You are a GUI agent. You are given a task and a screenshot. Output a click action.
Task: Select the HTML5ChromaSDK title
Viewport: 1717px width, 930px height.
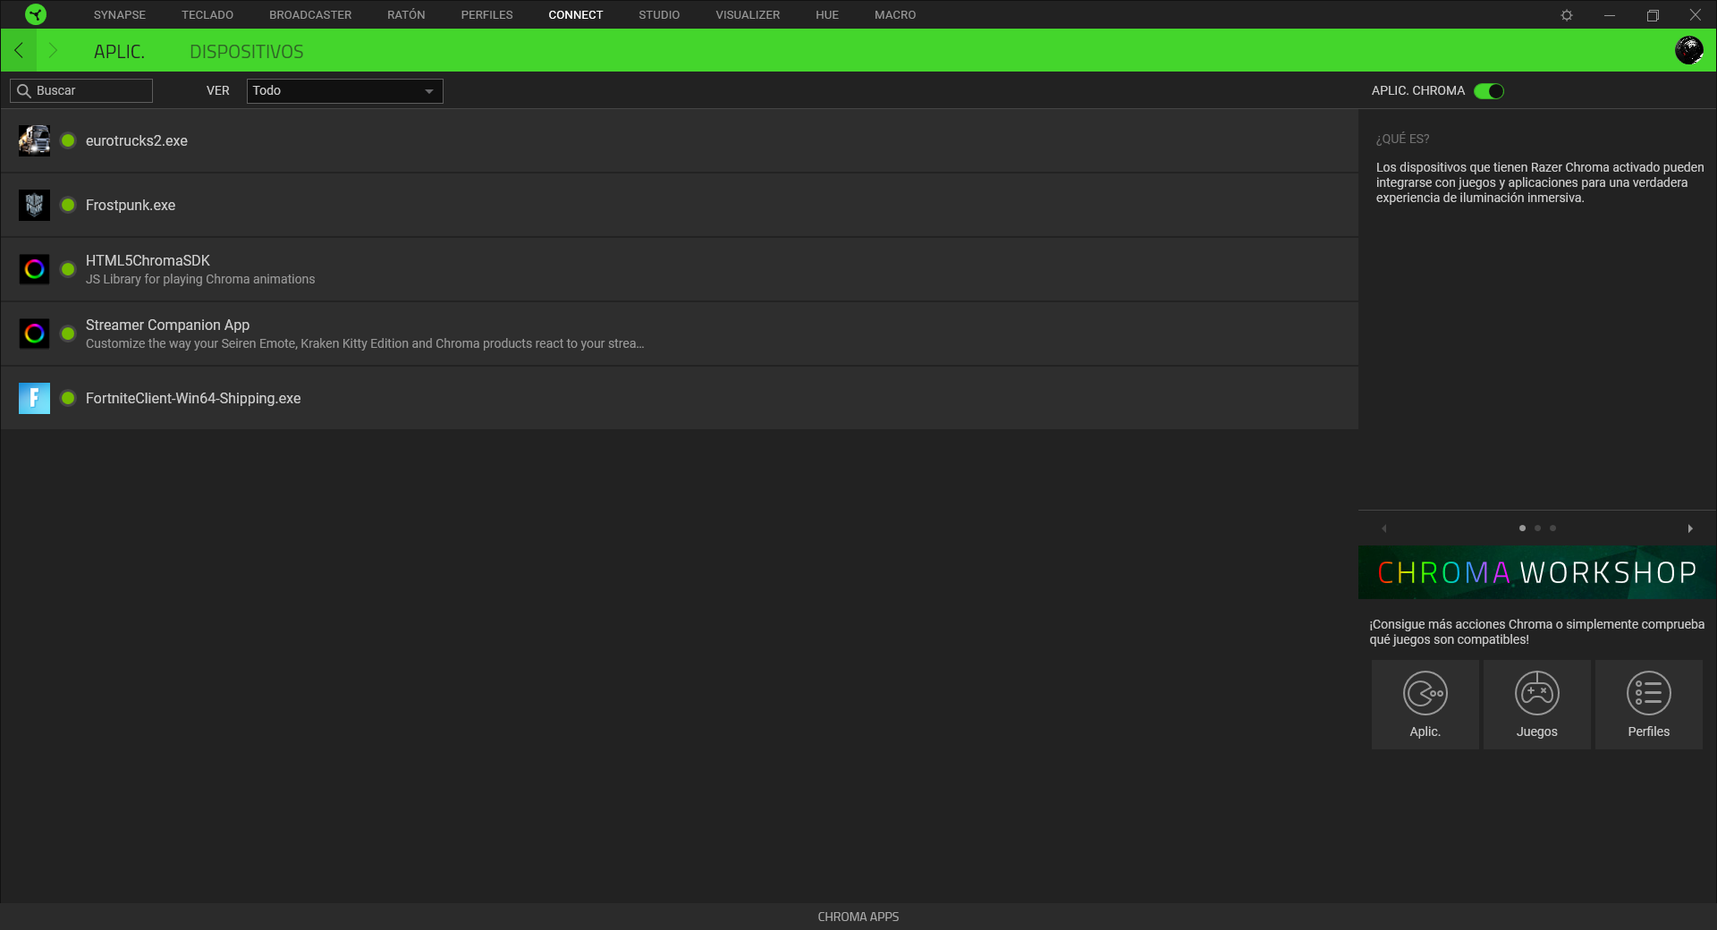click(x=148, y=260)
